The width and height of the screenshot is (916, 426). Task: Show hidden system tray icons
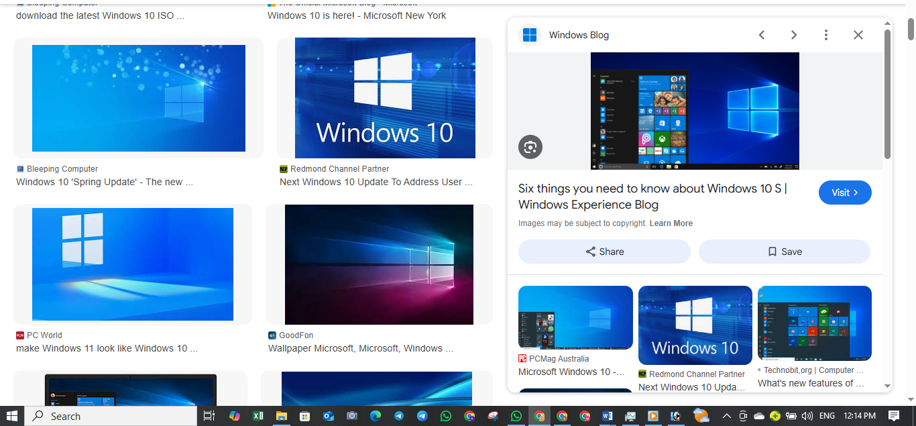[x=726, y=416]
